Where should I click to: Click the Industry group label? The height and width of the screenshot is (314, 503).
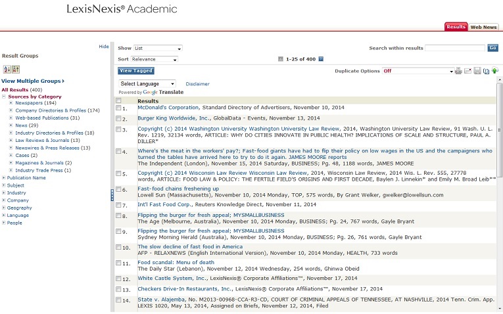coord(16,193)
